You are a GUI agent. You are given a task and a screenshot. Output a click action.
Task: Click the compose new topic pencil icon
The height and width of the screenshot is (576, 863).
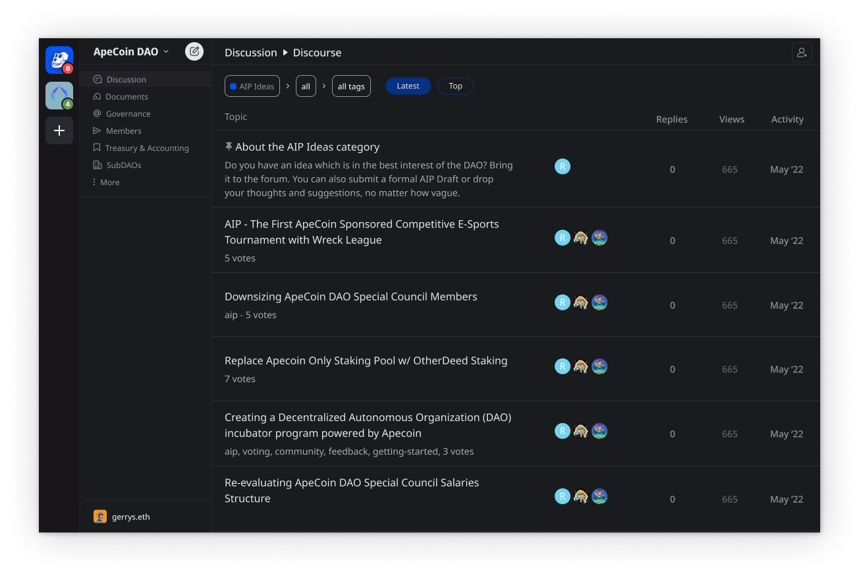pos(194,51)
